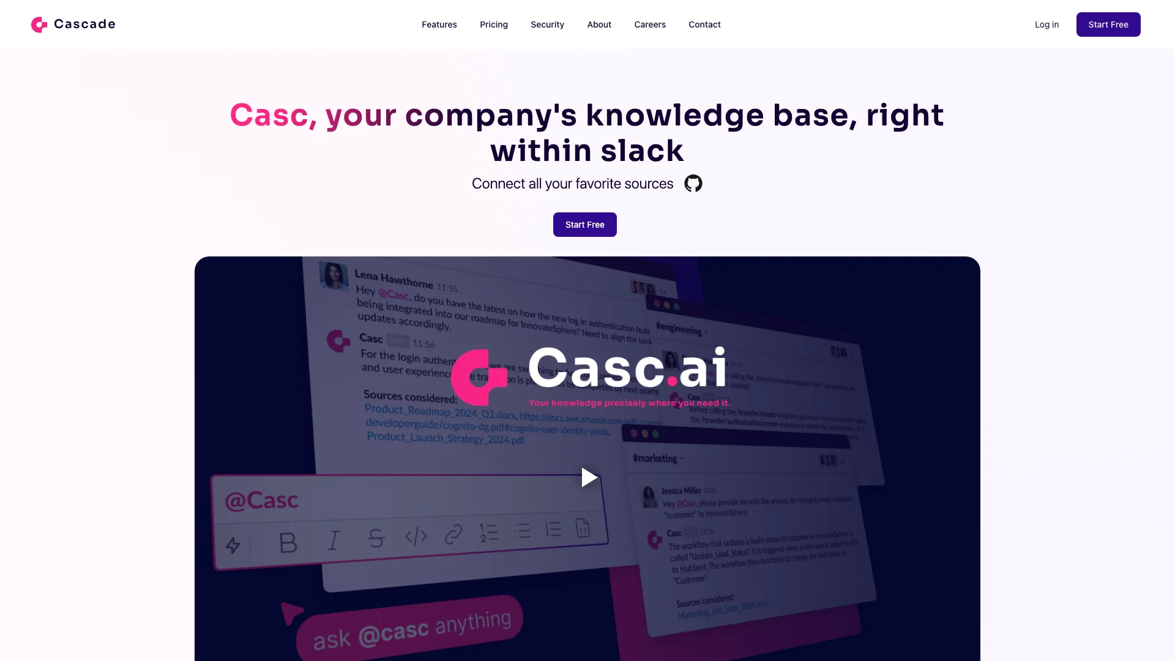Image resolution: width=1175 pixels, height=661 pixels.
Task: Click the Start Free button in navbar
Action: (x=1108, y=24)
